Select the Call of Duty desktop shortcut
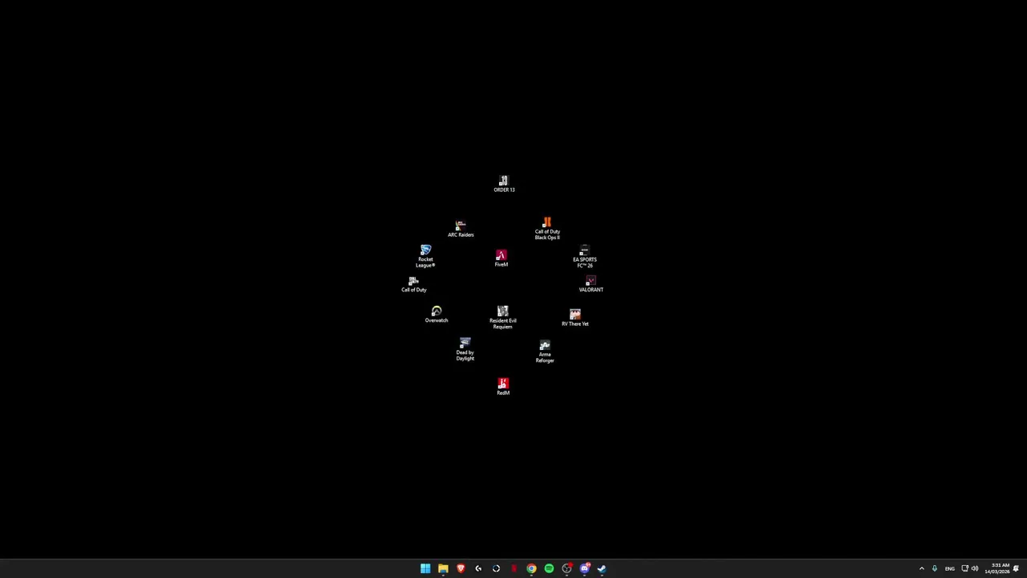 (x=414, y=284)
